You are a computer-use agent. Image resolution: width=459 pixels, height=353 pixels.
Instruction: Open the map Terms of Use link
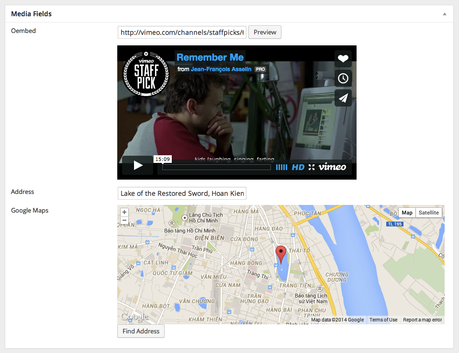(x=383, y=320)
